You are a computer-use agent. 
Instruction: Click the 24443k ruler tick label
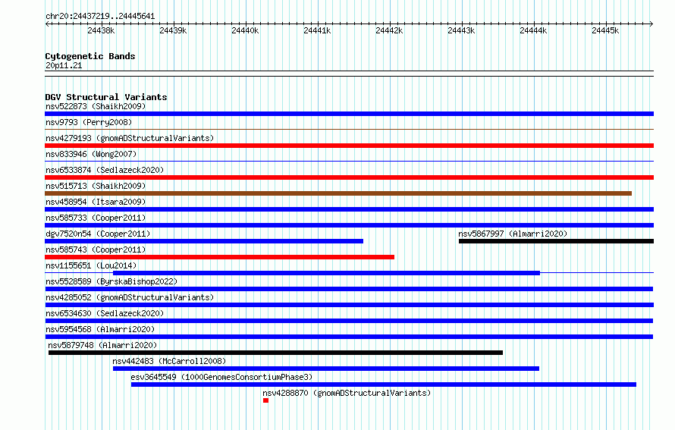(x=461, y=30)
